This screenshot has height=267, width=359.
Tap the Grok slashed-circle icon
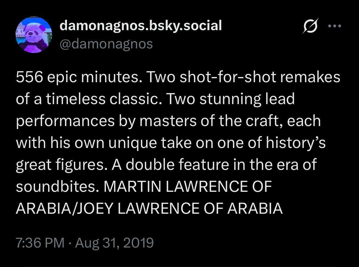click(x=311, y=26)
